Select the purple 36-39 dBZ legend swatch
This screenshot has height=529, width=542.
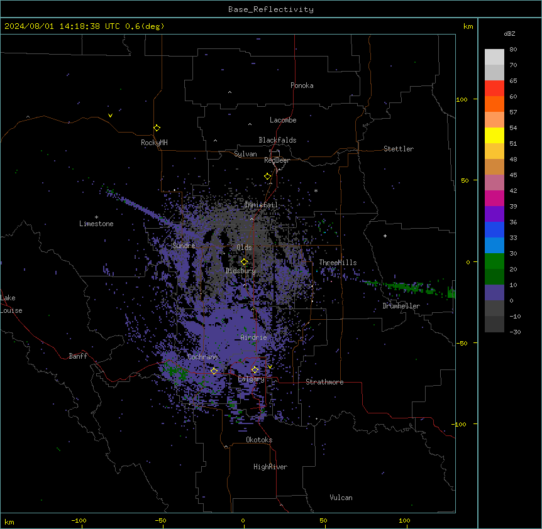pyautogui.click(x=494, y=214)
